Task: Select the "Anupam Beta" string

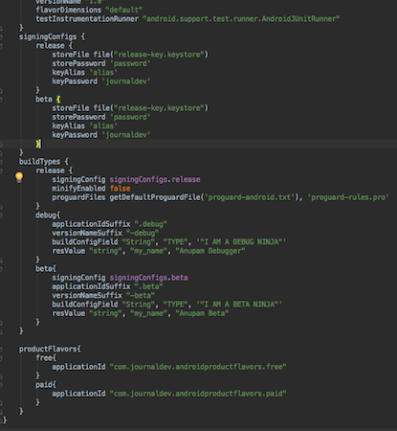Action: 202,313
